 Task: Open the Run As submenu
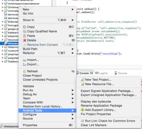47,90
